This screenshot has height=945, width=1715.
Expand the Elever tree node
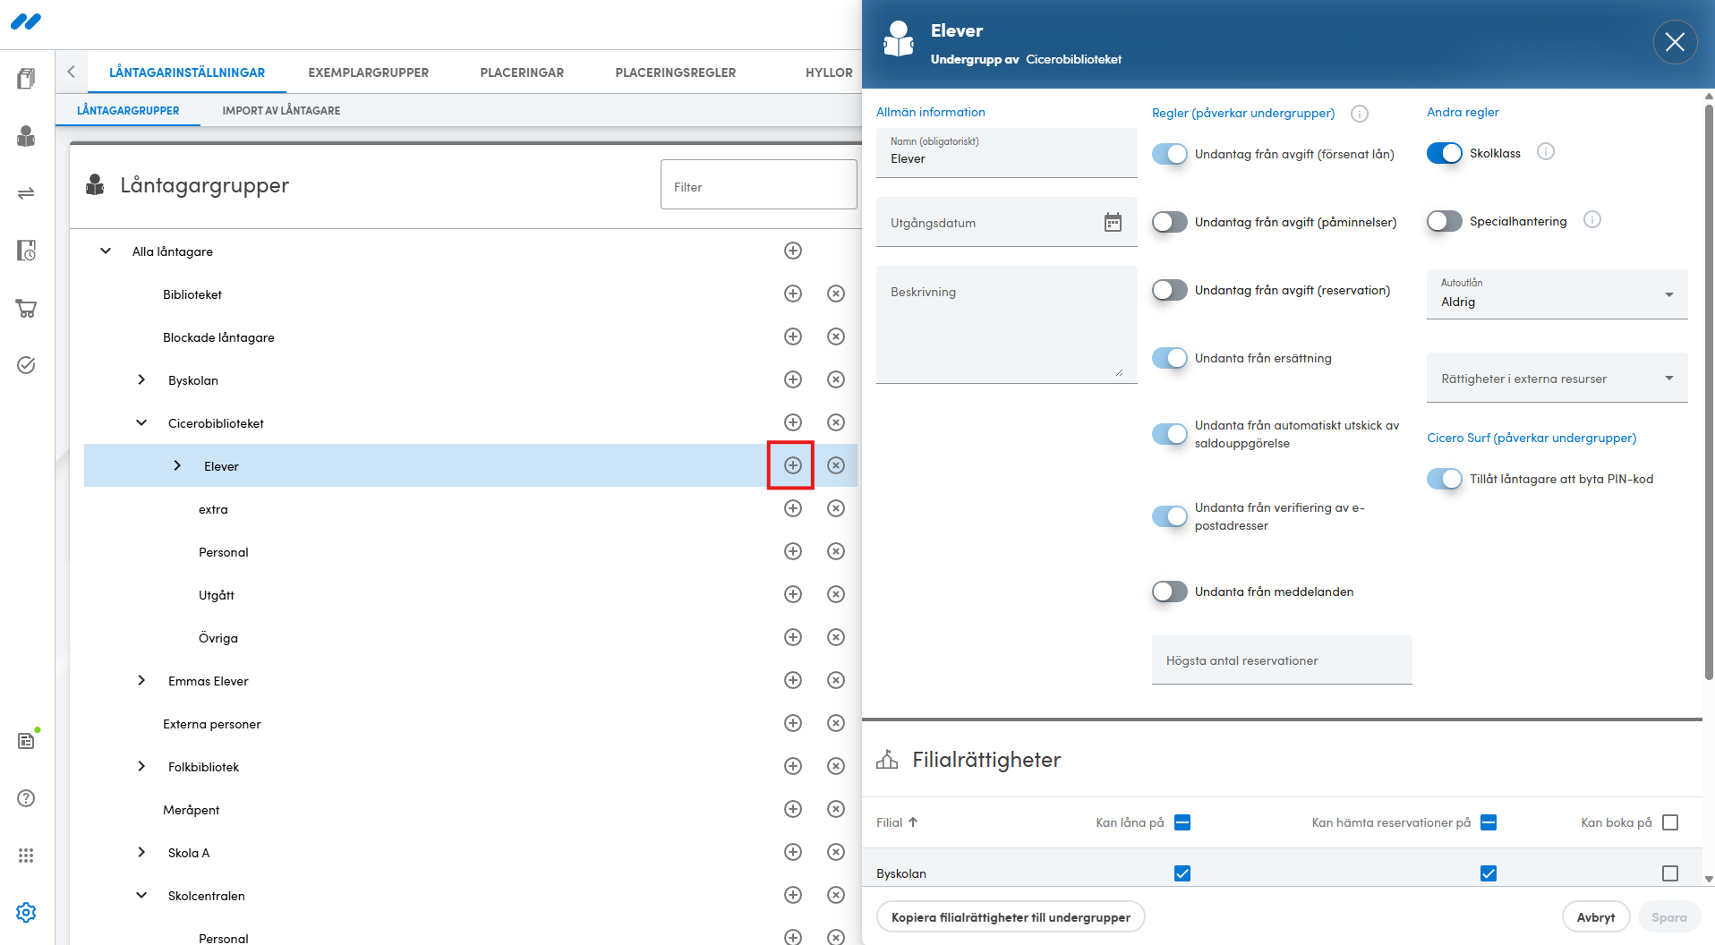[177, 465]
